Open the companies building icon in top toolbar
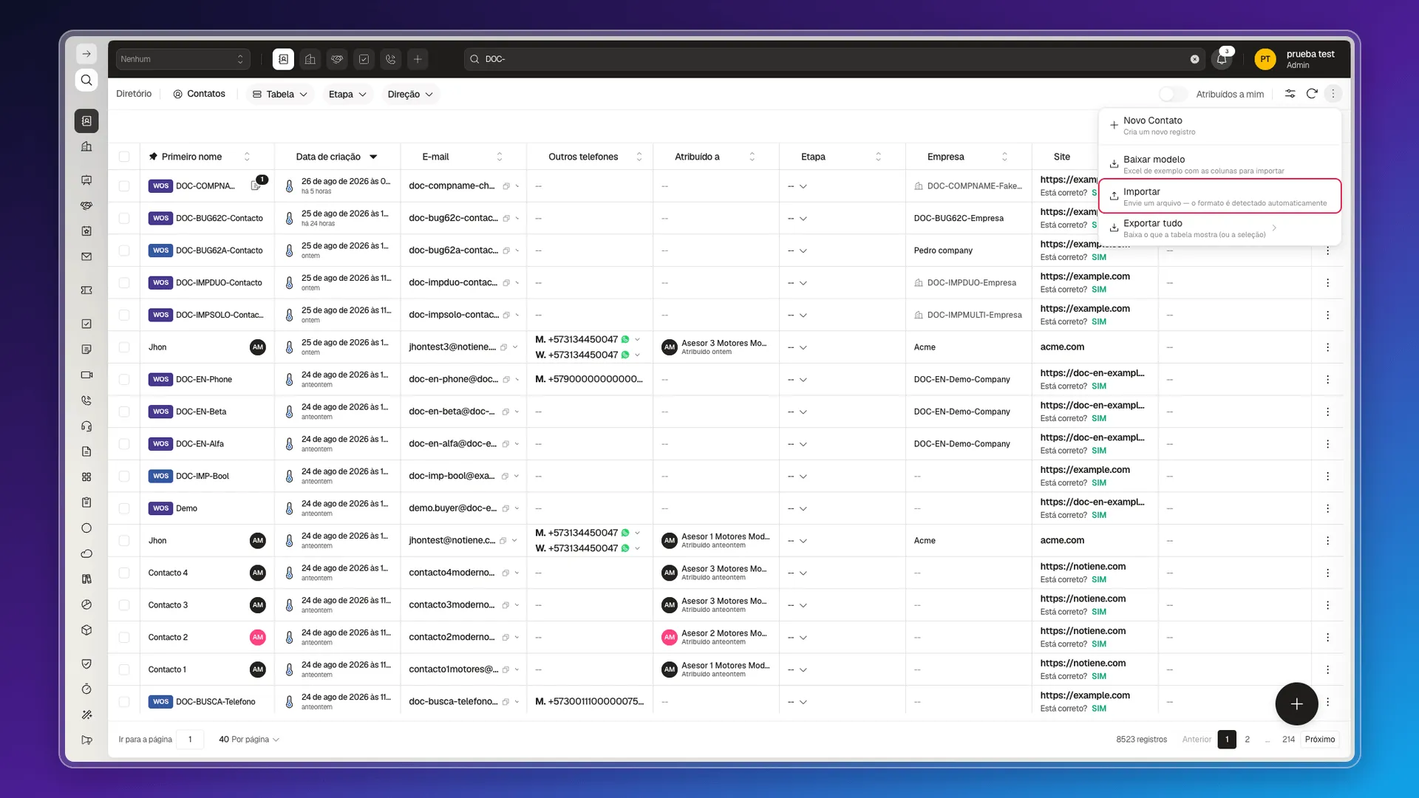1419x798 pixels. coord(310,59)
